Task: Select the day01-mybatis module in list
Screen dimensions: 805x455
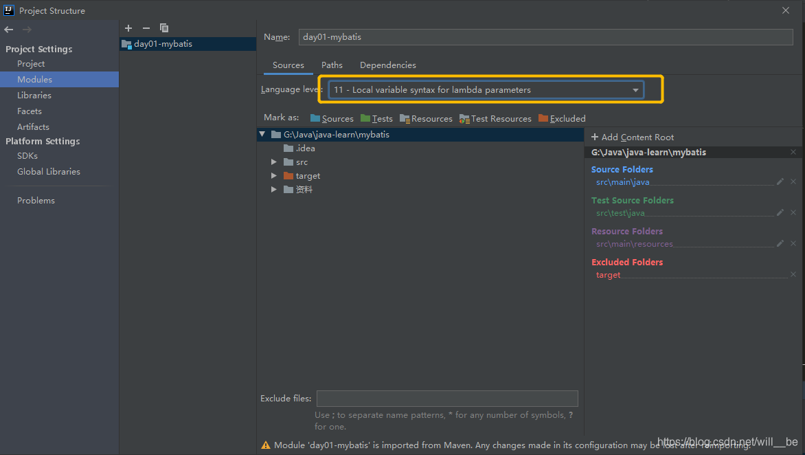Action: pos(188,44)
